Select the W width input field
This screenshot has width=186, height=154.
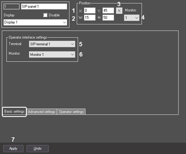(x=89, y=18)
